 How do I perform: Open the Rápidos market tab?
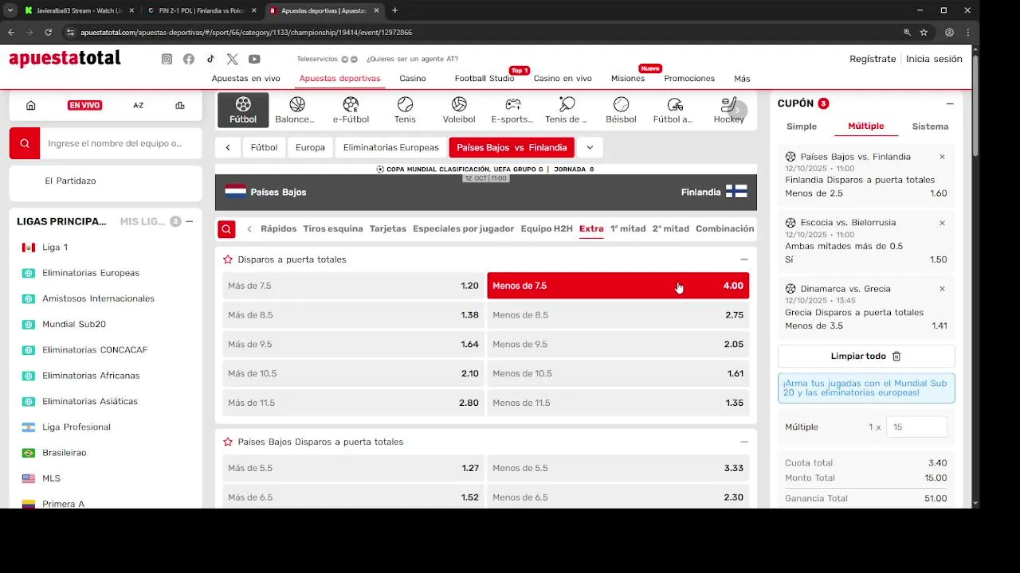(x=278, y=228)
